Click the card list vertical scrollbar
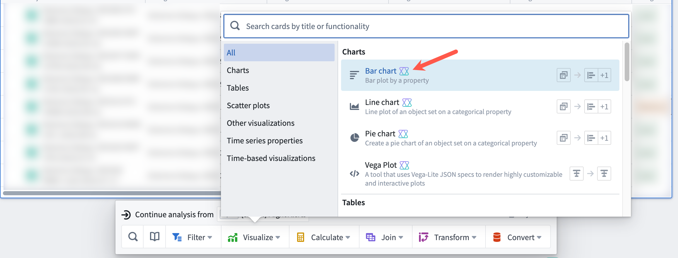 pyautogui.click(x=627, y=62)
